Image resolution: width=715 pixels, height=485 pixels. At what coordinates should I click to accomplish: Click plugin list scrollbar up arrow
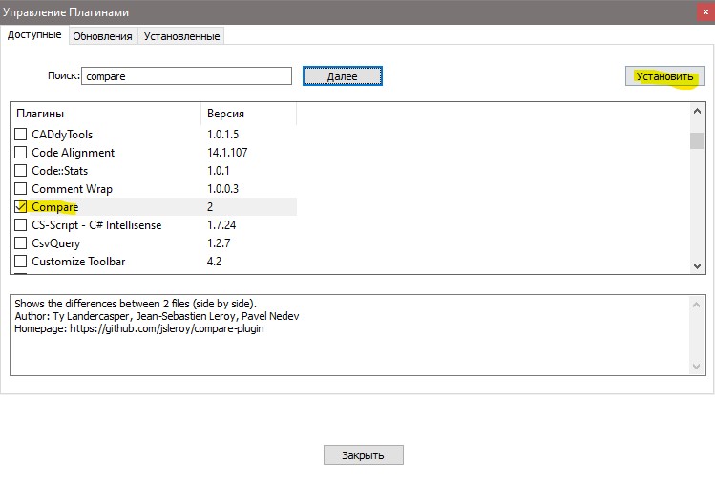pos(697,111)
